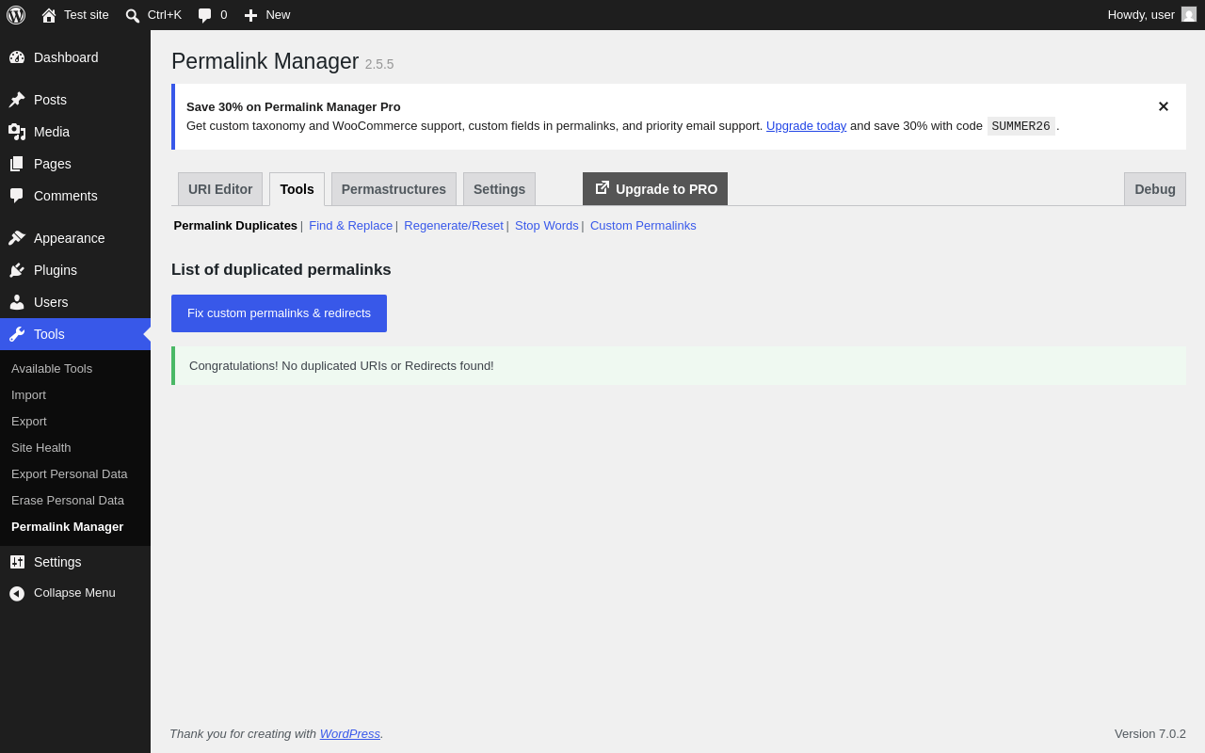
Task: Click the New content label
Action: pyautogui.click(x=278, y=15)
